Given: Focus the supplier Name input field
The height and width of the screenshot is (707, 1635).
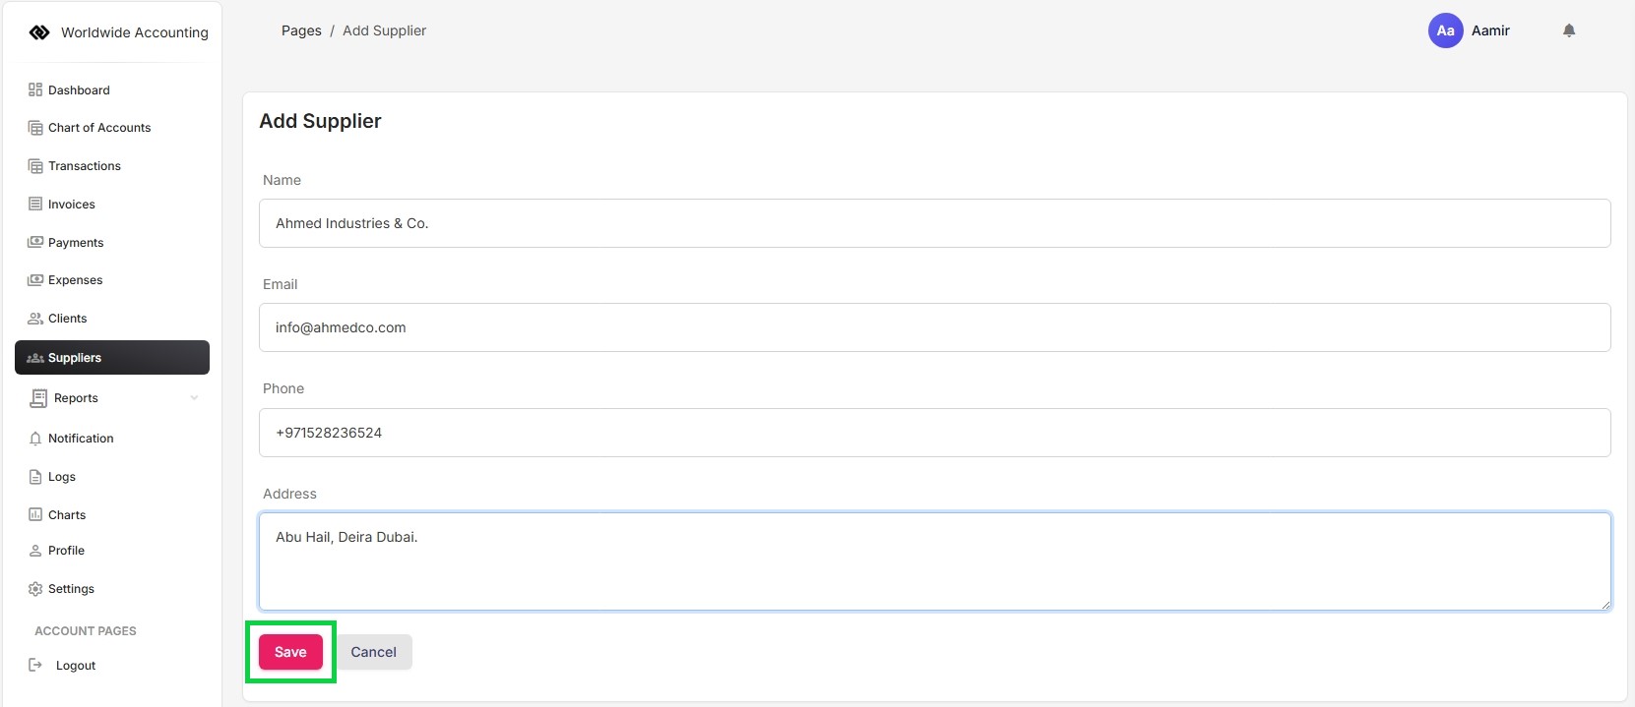Looking at the screenshot, I should point(934,223).
